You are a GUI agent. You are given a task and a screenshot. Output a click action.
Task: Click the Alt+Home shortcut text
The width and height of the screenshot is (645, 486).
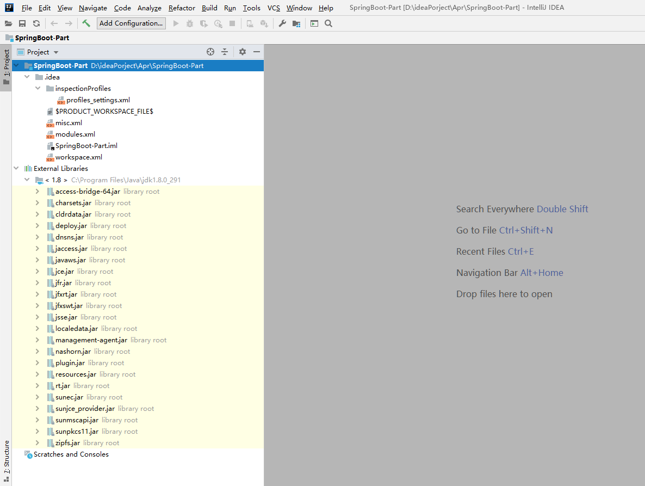pos(542,273)
